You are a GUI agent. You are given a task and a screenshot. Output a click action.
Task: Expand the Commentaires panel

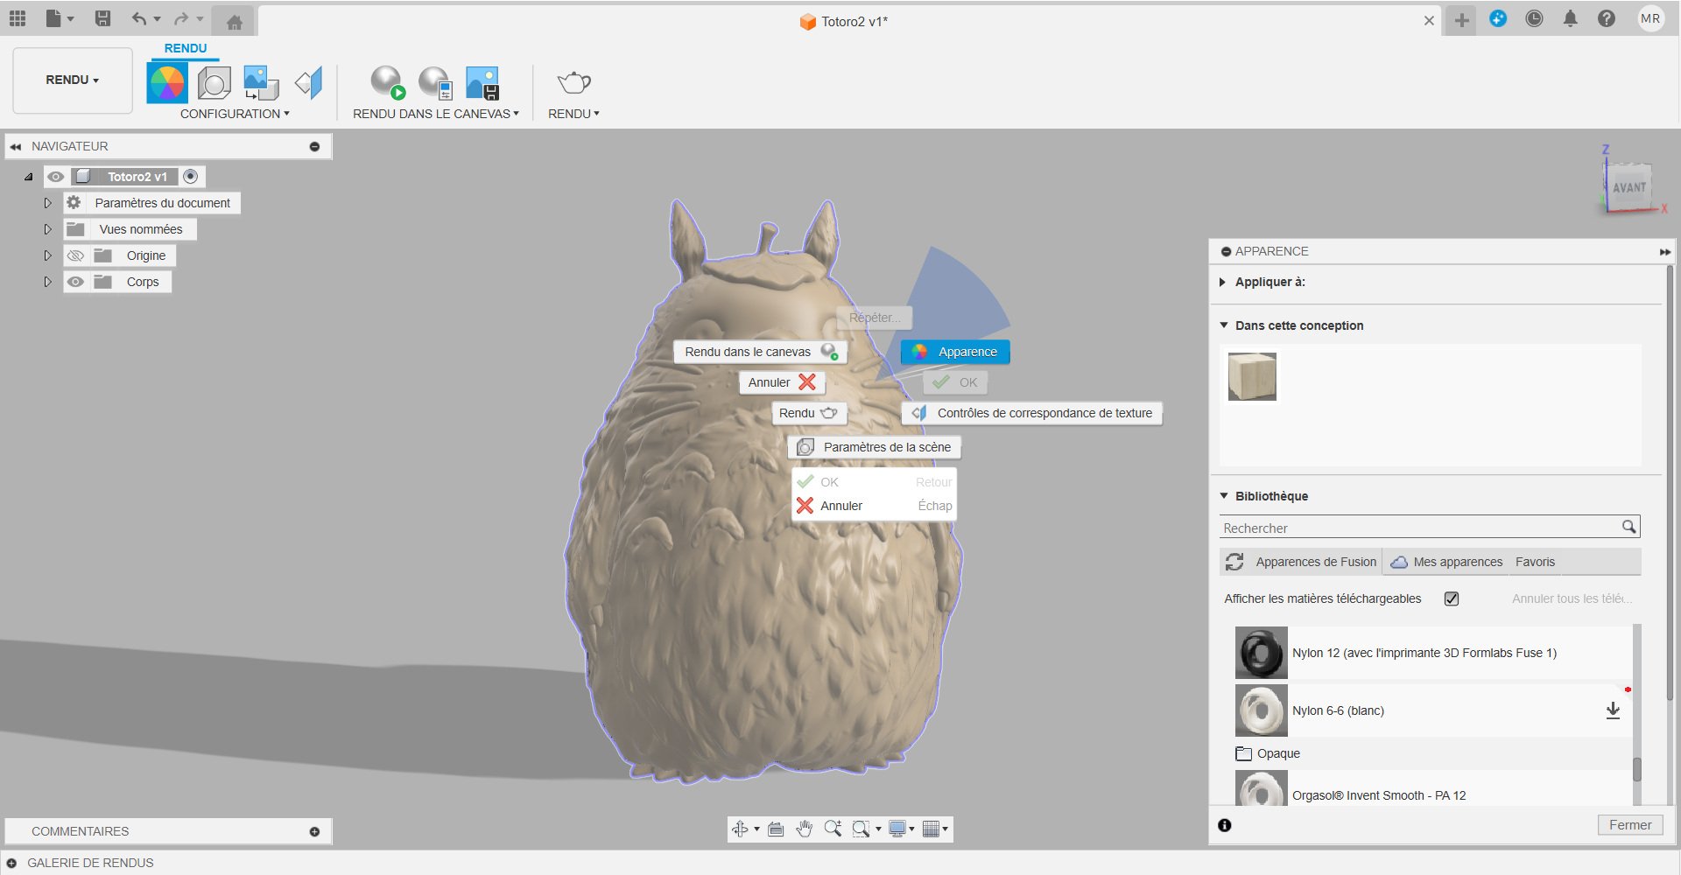tap(314, 831)
